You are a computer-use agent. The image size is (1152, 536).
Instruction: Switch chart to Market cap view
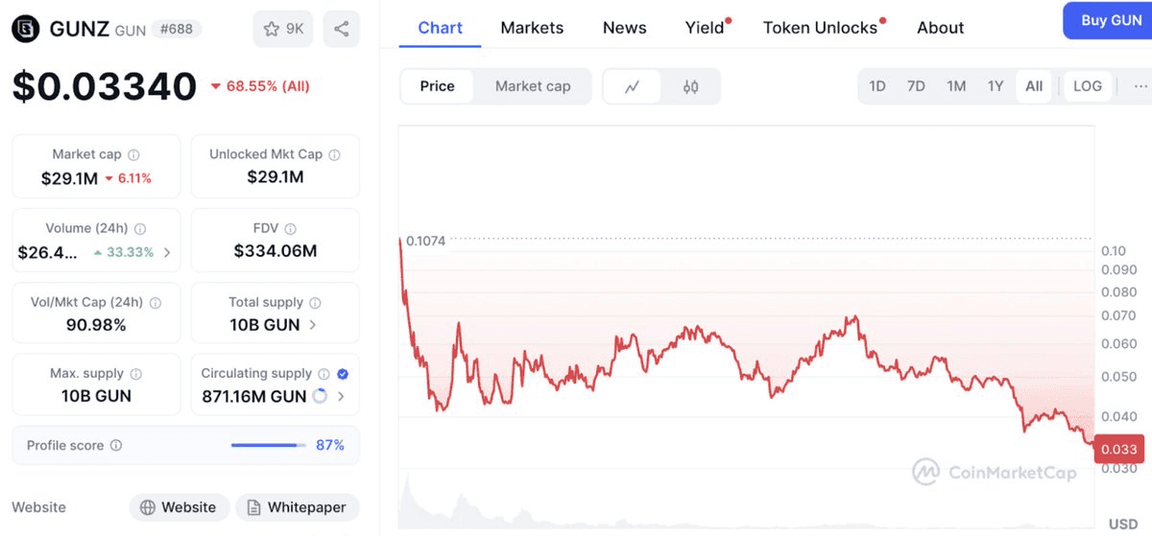click(x=533, y=86)
